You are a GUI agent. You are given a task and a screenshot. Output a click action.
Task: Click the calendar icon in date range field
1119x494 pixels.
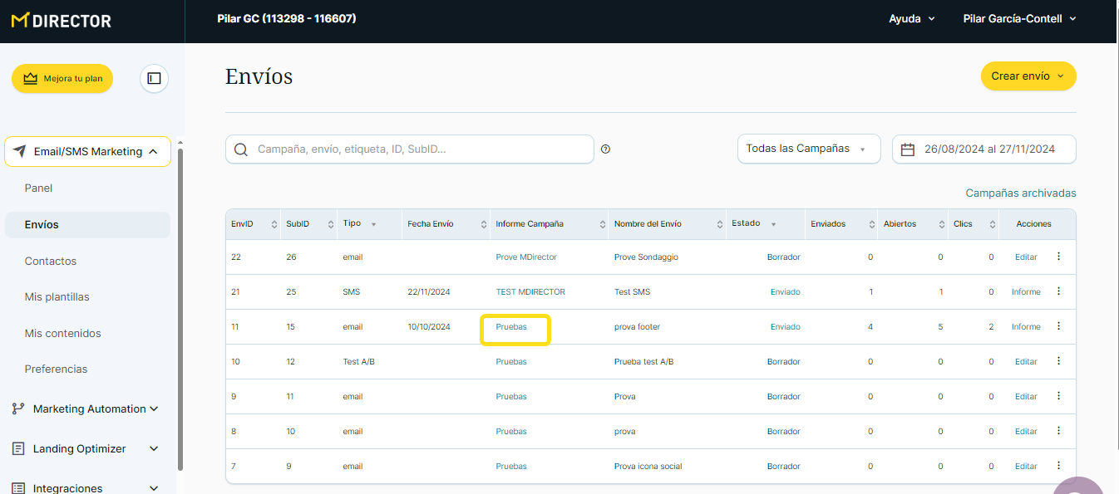point(908,149)
